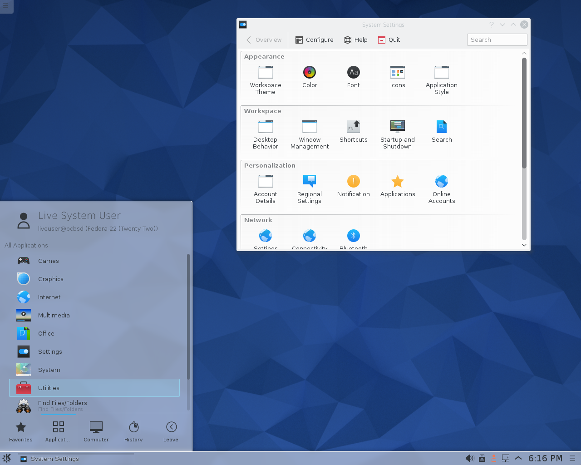This screenshot has height=465, width=581.
Task: Click the Configure toolbar button
Action: click(314, 40)
